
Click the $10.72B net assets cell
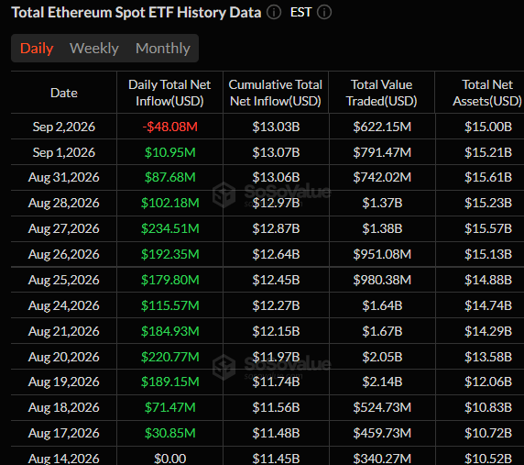pyautogui.click(x=488, y=433)
